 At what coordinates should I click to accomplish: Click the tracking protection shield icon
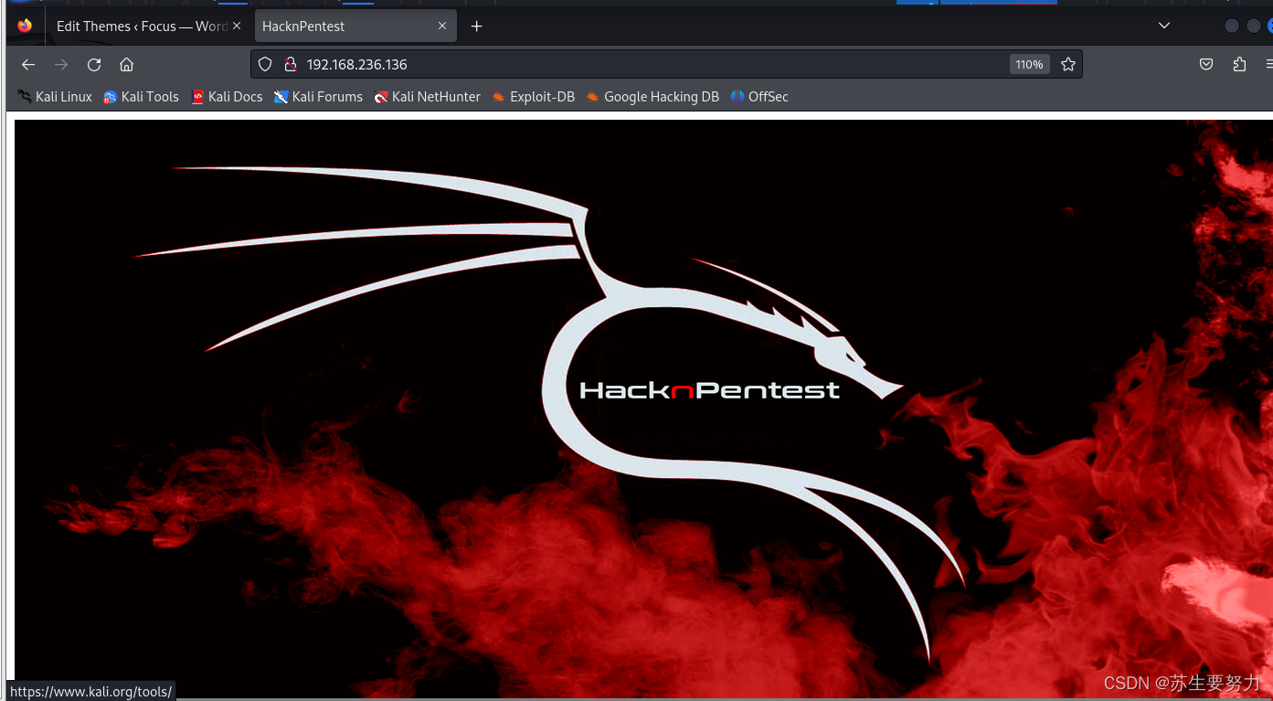265,64
